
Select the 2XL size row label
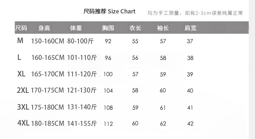pyautogui.click(x=23, y=90)
